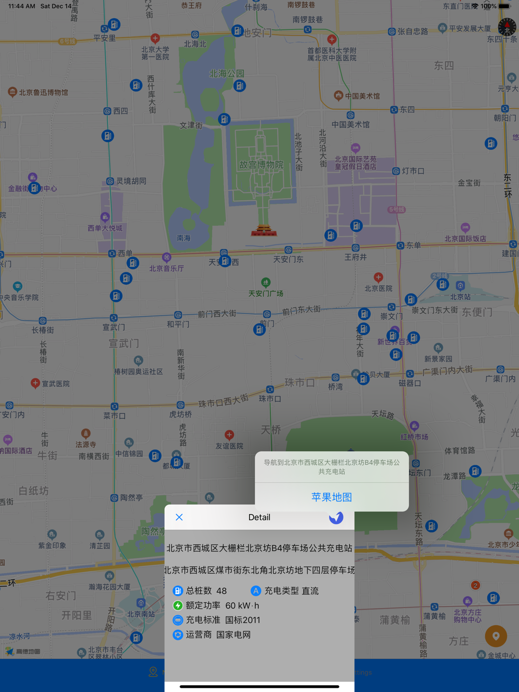Tap the 充电类型 'A' icon

(x=256, y=591)
